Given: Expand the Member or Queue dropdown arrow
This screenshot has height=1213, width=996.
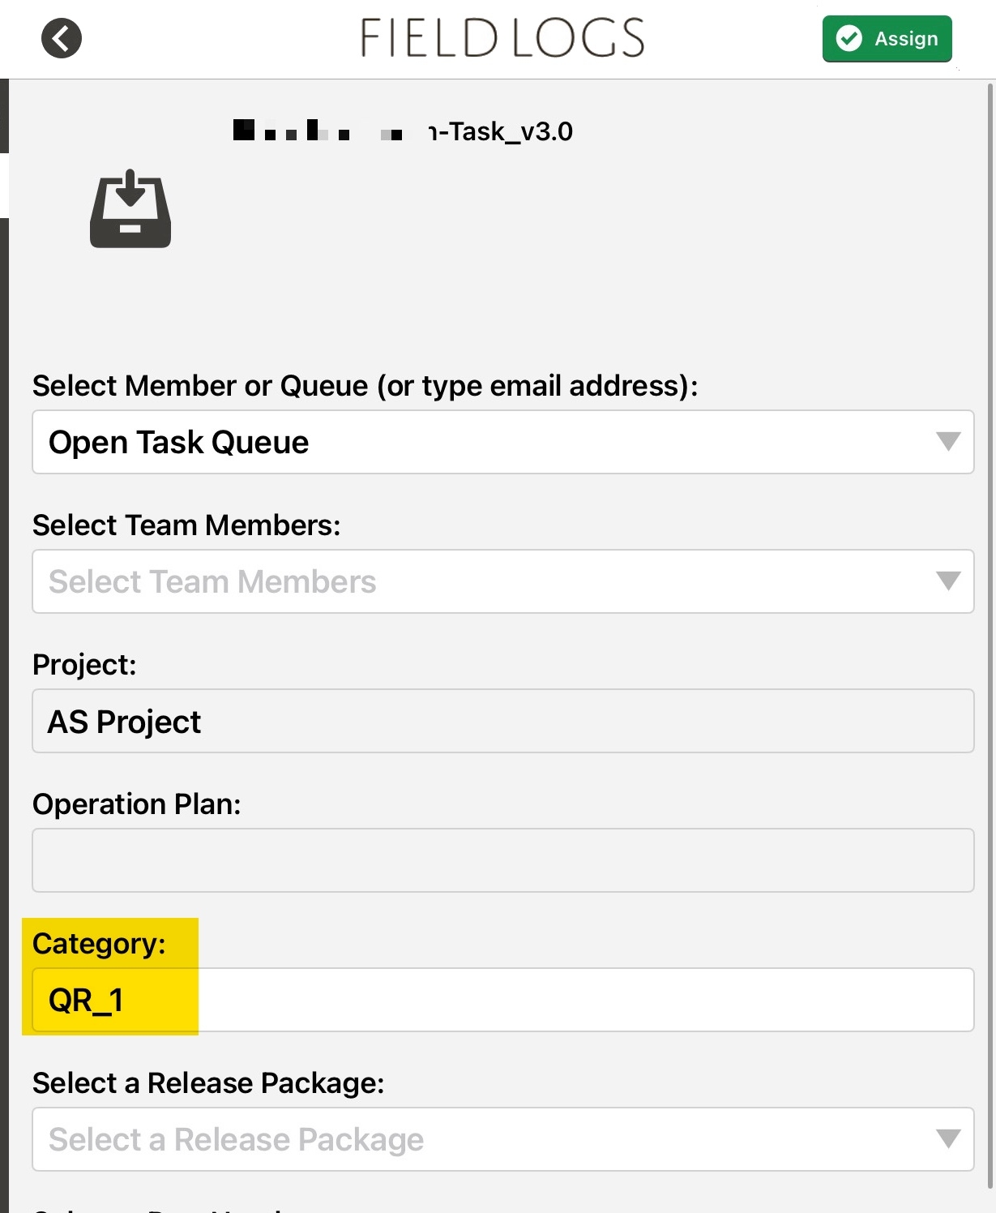Looking at the screenshot, I should coord(948,441).
